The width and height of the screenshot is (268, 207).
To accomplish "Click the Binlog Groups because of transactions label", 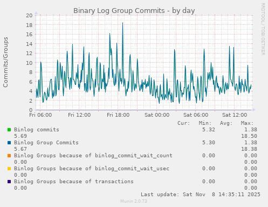I will coord(74,182).
